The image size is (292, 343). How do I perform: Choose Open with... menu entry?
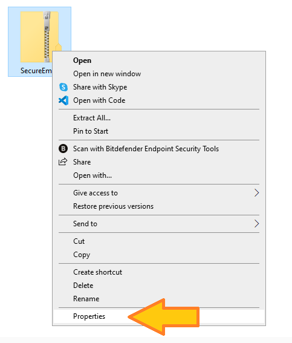[x=92, y=175]
